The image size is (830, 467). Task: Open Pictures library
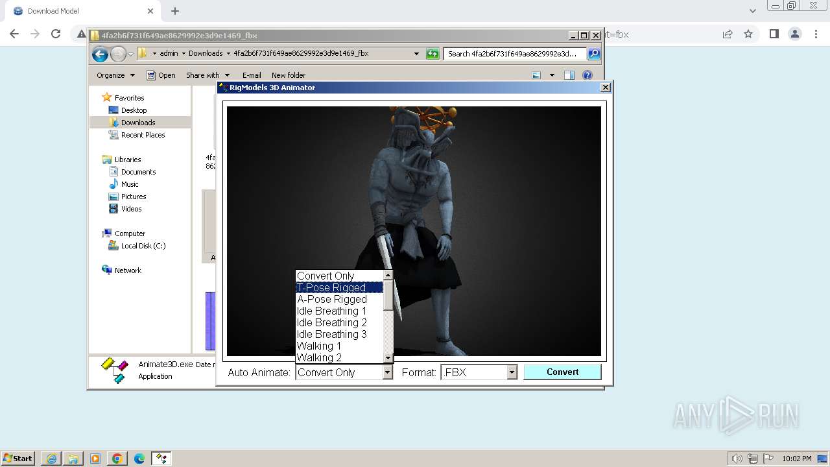(x=134, y=197)
